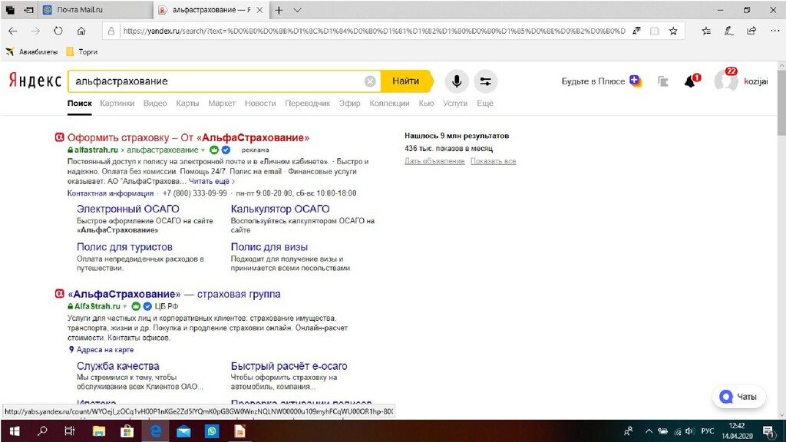The width and height of the screenshot is (786, 442).
Task: Click the Yandex voice search microphone
Action: click(x=457, y=81)
